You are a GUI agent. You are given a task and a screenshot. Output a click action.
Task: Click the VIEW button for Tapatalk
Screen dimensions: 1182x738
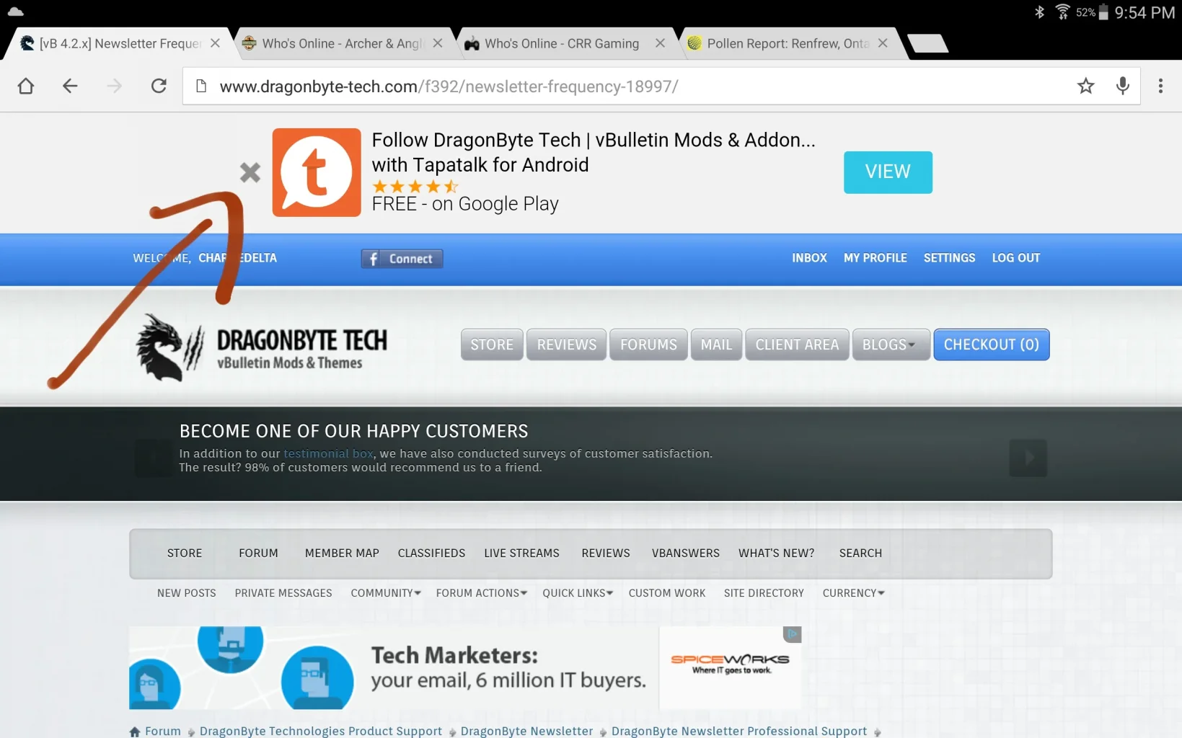888,172
